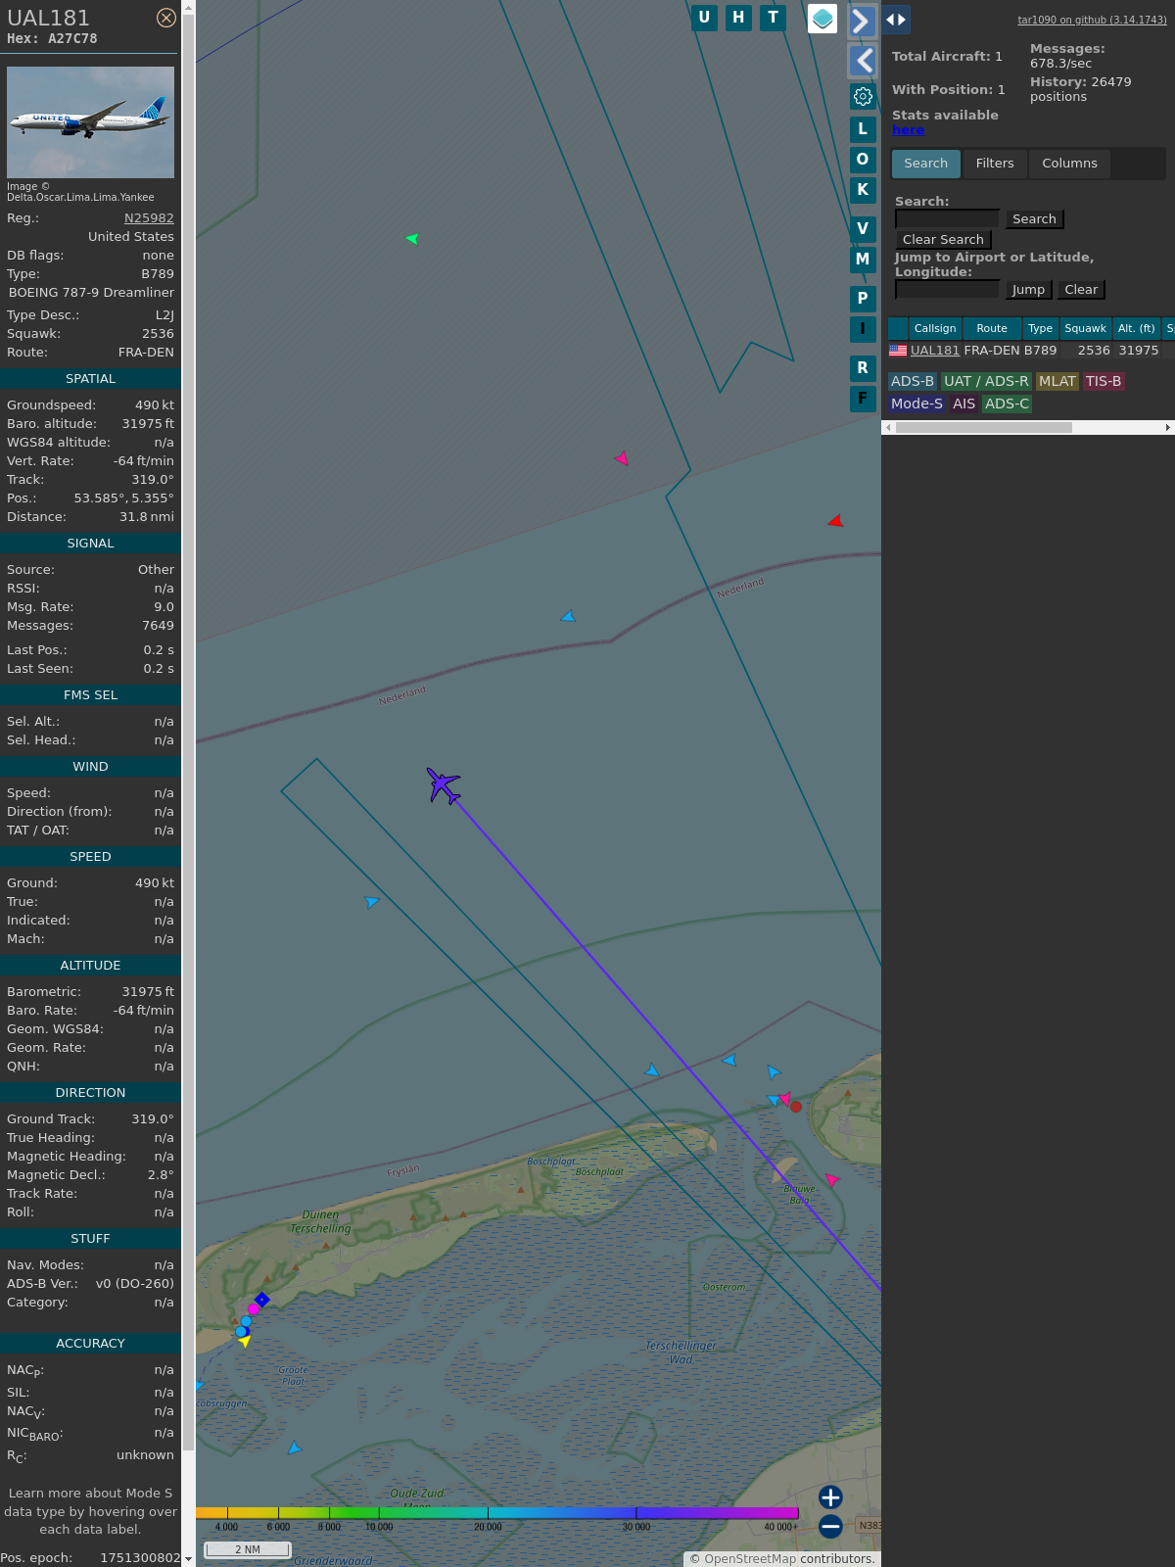
Task: Toggle the V map button
Action: click(x=863, y=229)
